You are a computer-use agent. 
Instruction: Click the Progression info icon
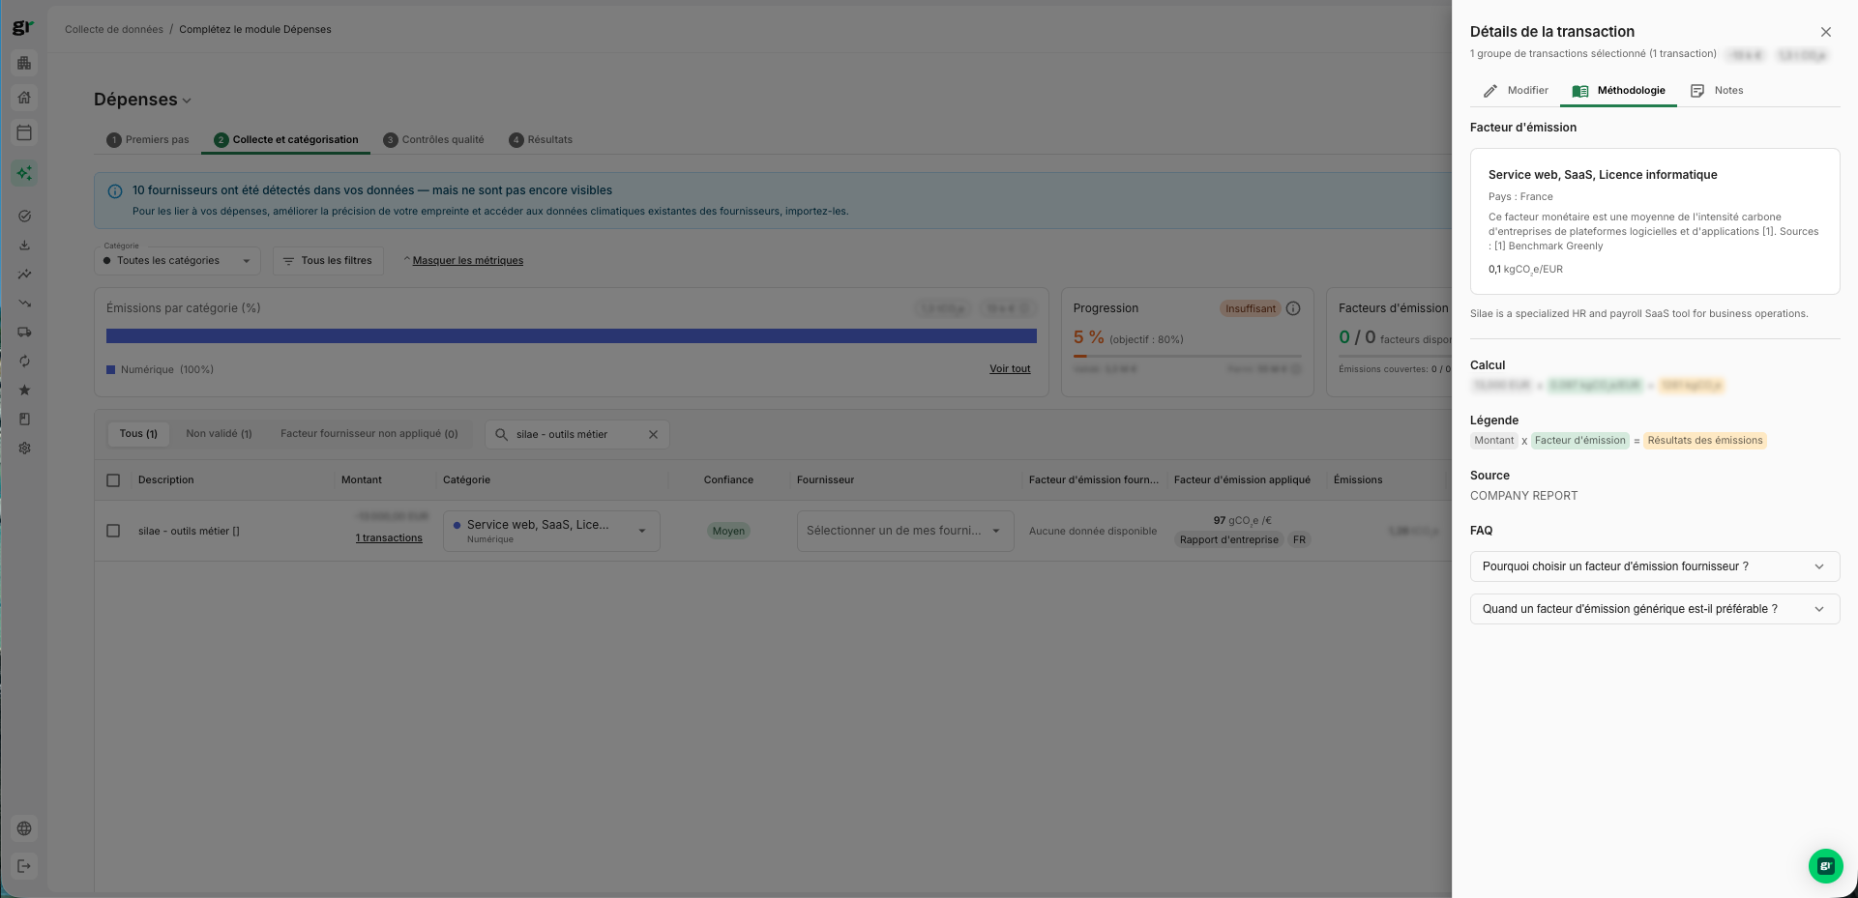(x=1293, y=308)
